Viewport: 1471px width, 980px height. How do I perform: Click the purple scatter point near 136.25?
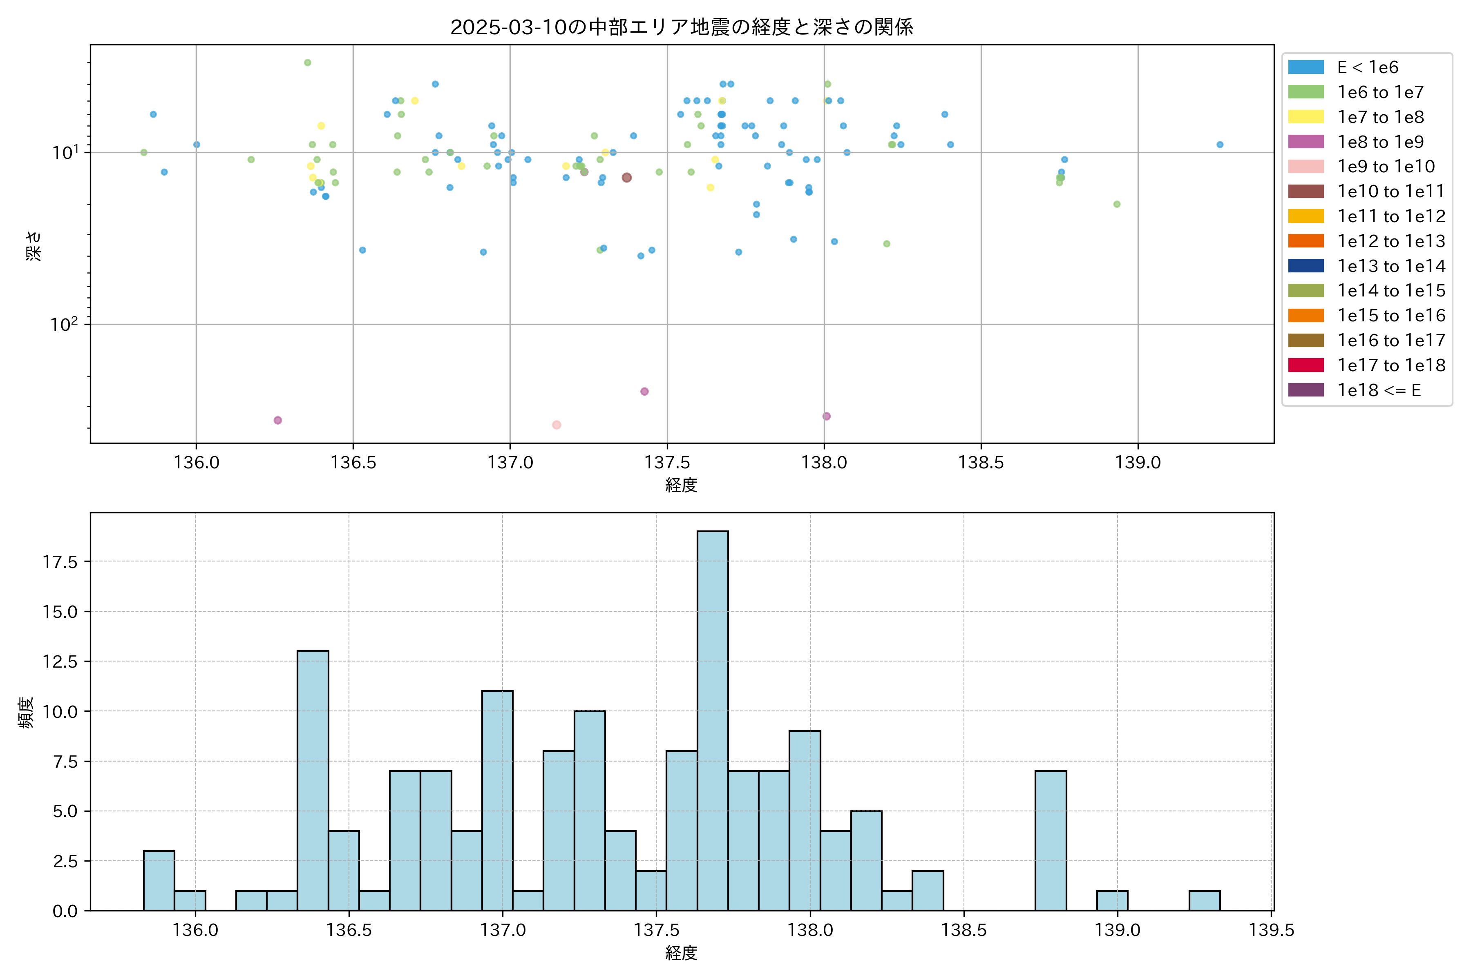(278, 420)
